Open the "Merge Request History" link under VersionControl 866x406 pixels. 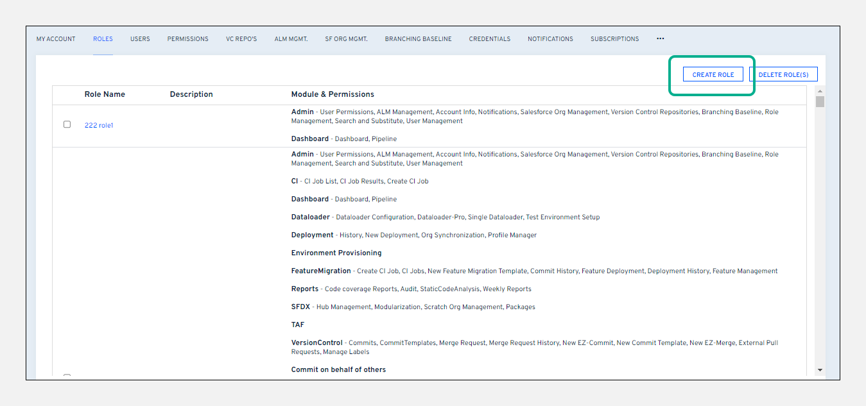click(x=524, y=343)
